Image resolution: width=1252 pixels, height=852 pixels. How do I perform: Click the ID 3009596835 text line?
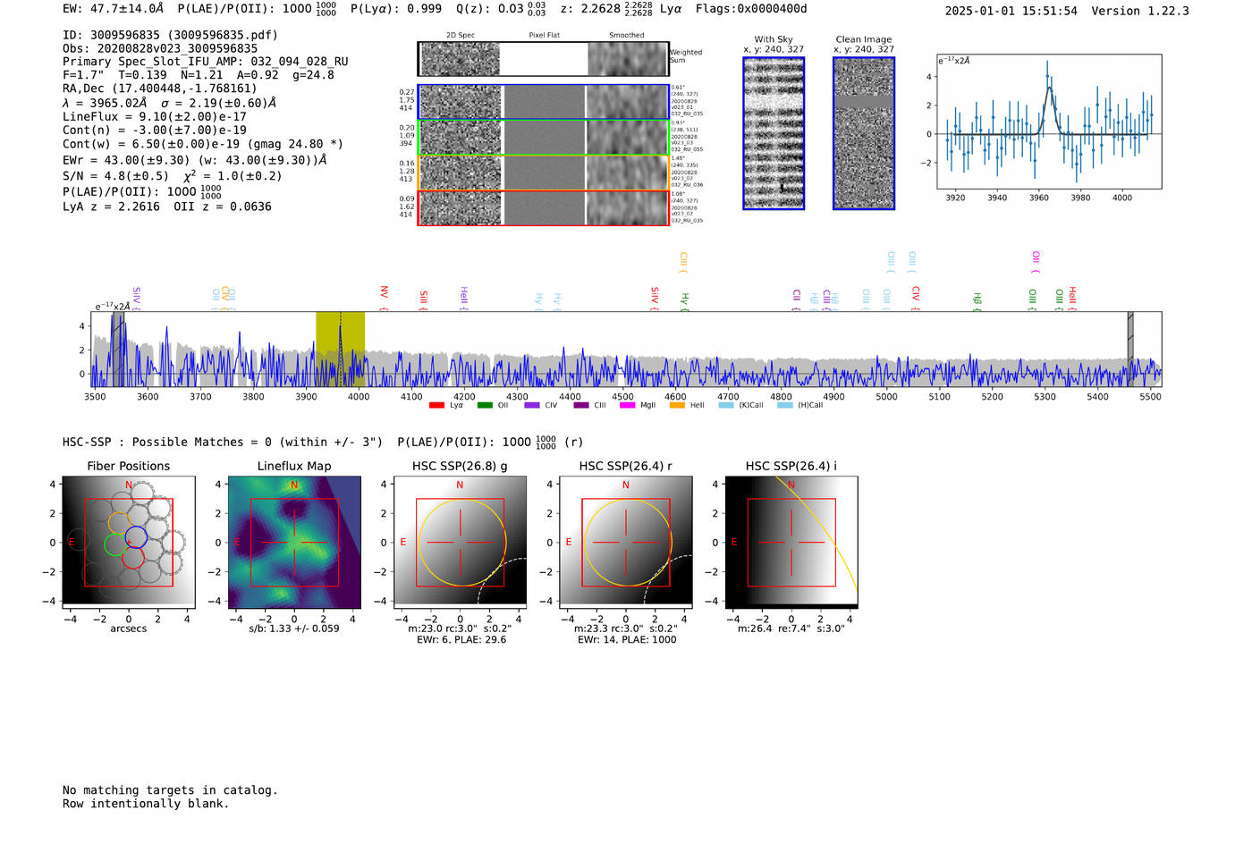[x=170, y=35]
